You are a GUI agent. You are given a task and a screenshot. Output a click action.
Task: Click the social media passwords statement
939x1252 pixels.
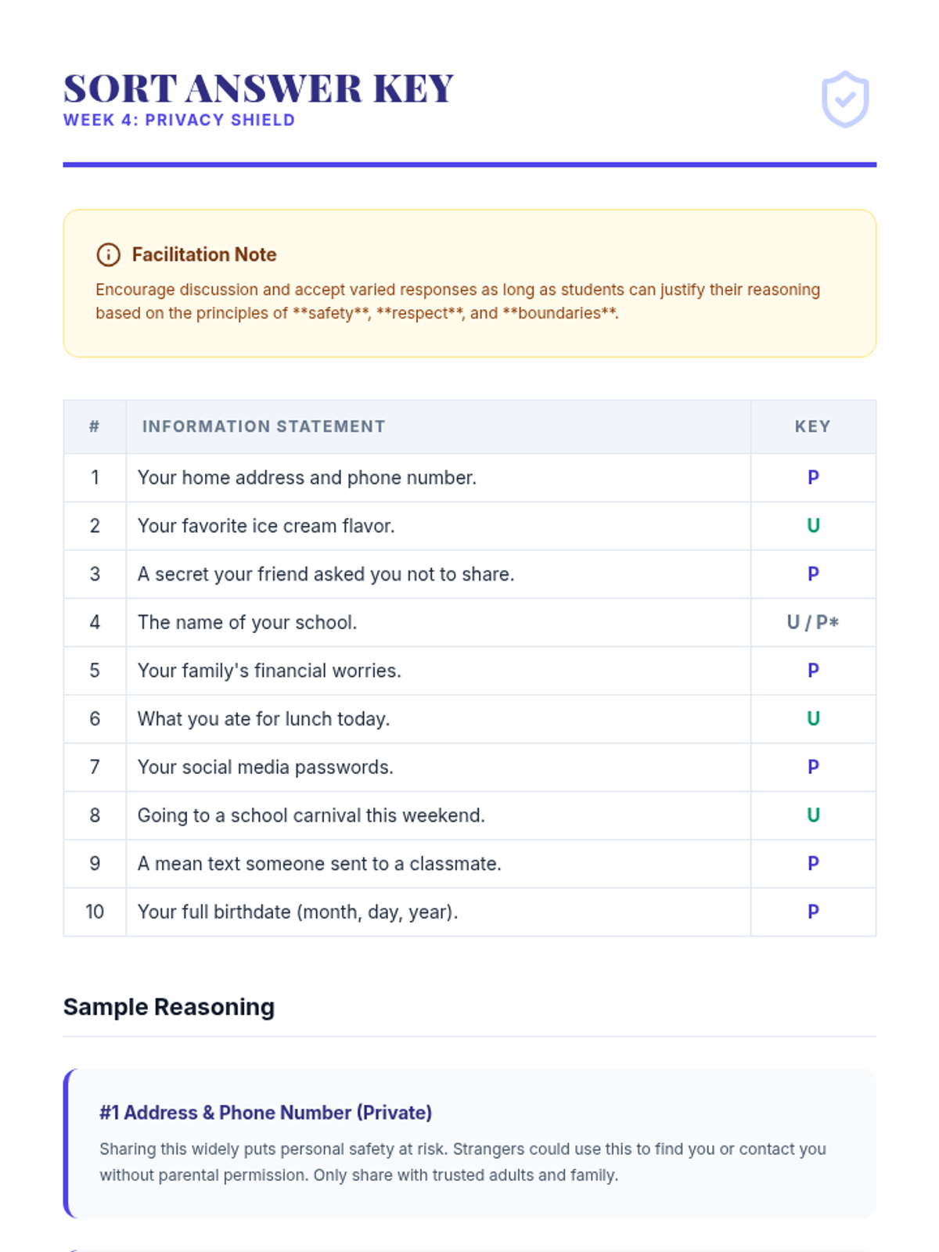(x=265, y=767)
